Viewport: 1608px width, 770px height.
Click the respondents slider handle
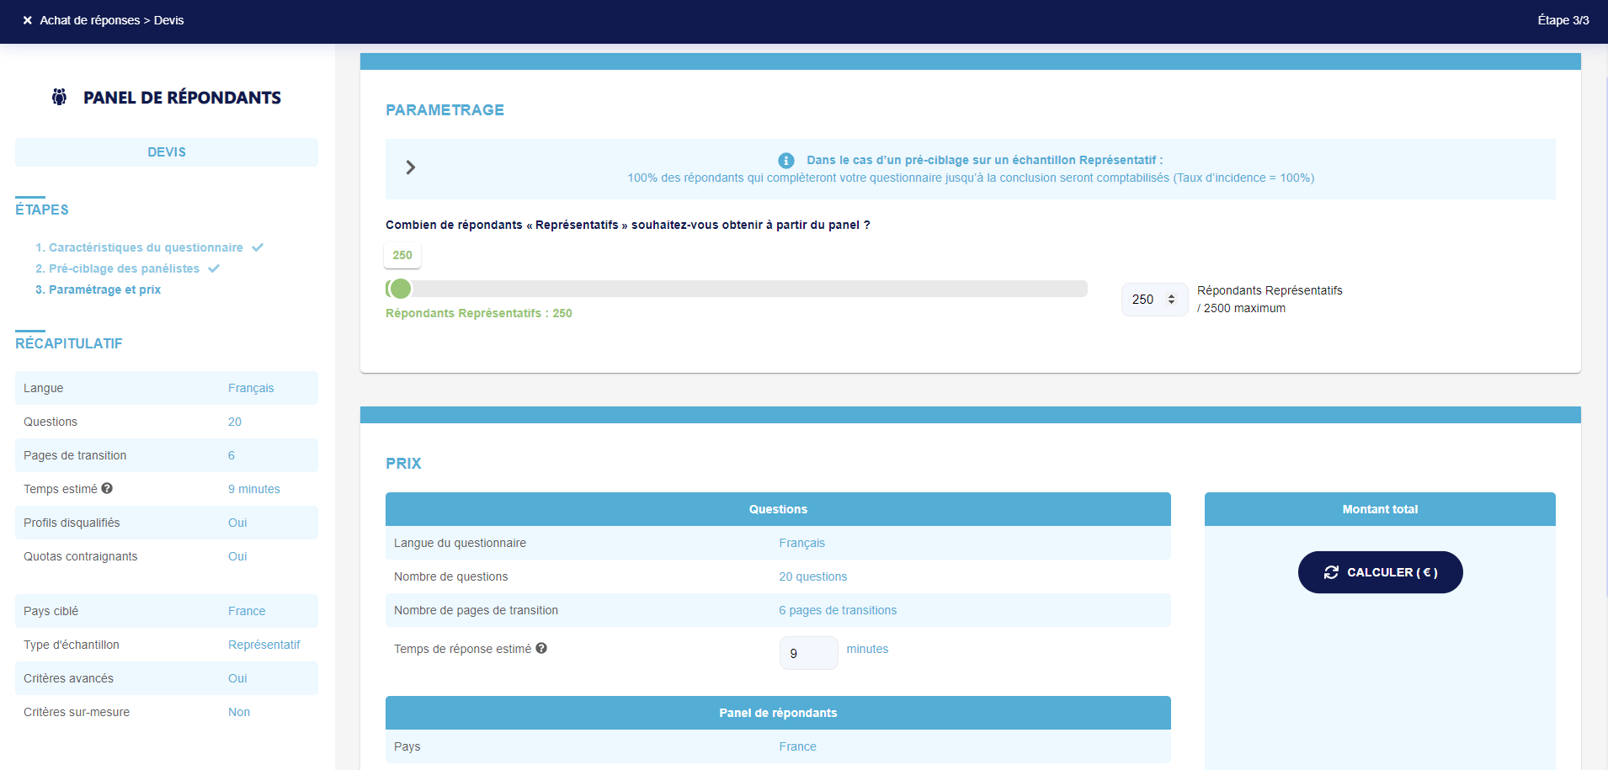tap(400, 288)
